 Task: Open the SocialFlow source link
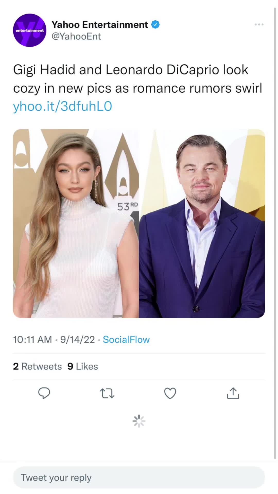[126, 340]
